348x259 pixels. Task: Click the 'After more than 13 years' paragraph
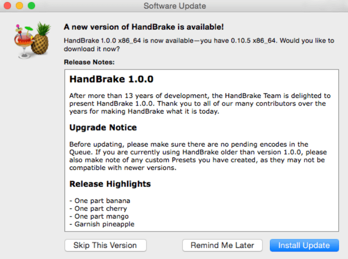200,103
